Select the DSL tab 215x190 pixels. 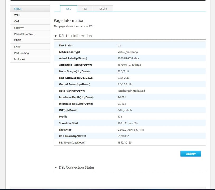click(68, 9)
